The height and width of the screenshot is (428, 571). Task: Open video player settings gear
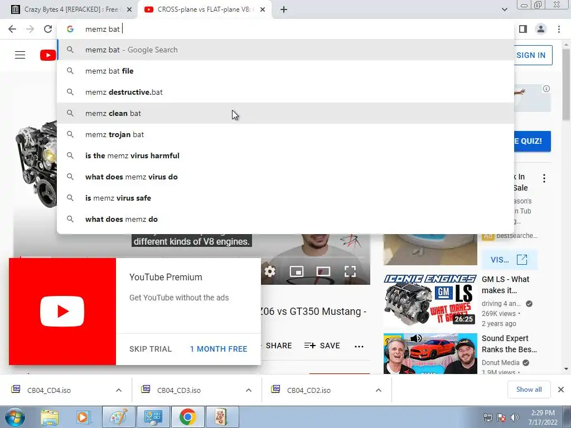coord(270,271)
